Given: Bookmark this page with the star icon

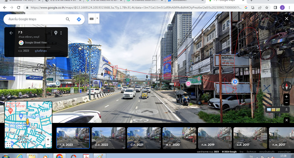Looking at the screenshot, I should (x=267, y=8).
